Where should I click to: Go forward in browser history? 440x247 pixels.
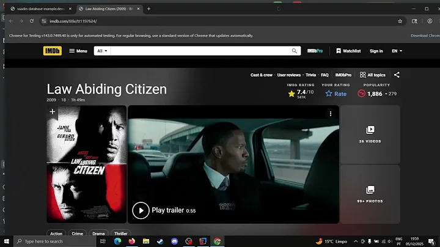[21, 21]
